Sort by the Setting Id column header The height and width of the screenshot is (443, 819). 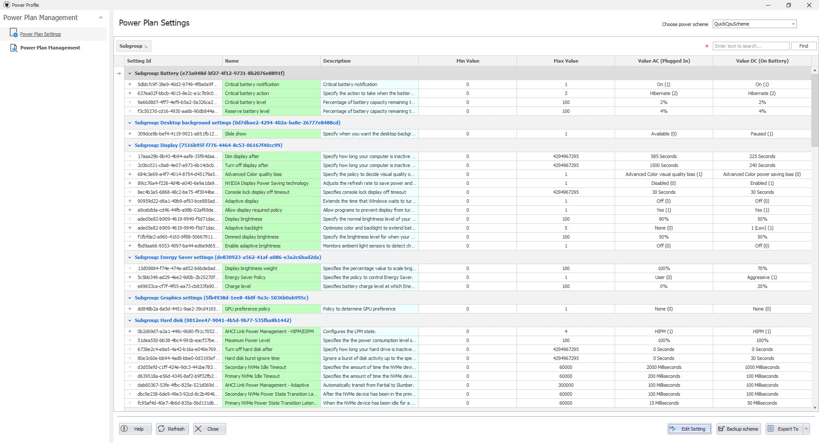173,61
